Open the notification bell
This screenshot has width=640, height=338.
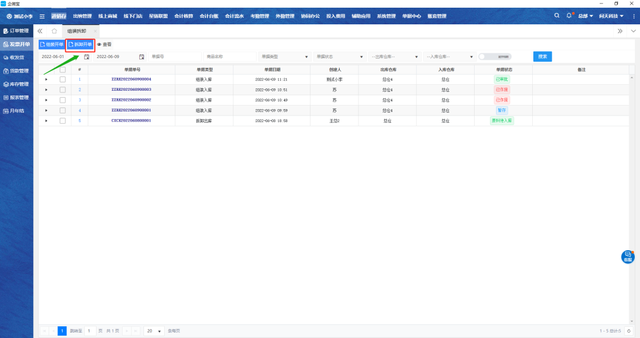(569, 15)
